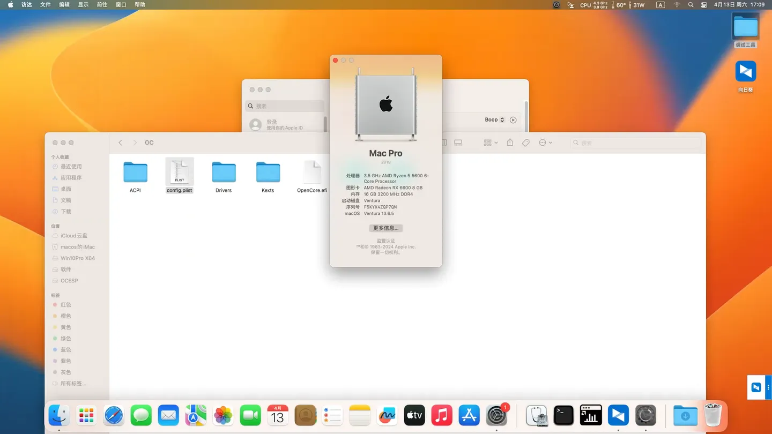Viewport: 772px width, 434px height.
Task: Launch Freeform from the Dock
Action: pos(387,415)
